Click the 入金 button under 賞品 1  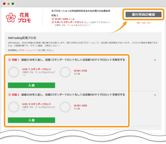(31, 85)
